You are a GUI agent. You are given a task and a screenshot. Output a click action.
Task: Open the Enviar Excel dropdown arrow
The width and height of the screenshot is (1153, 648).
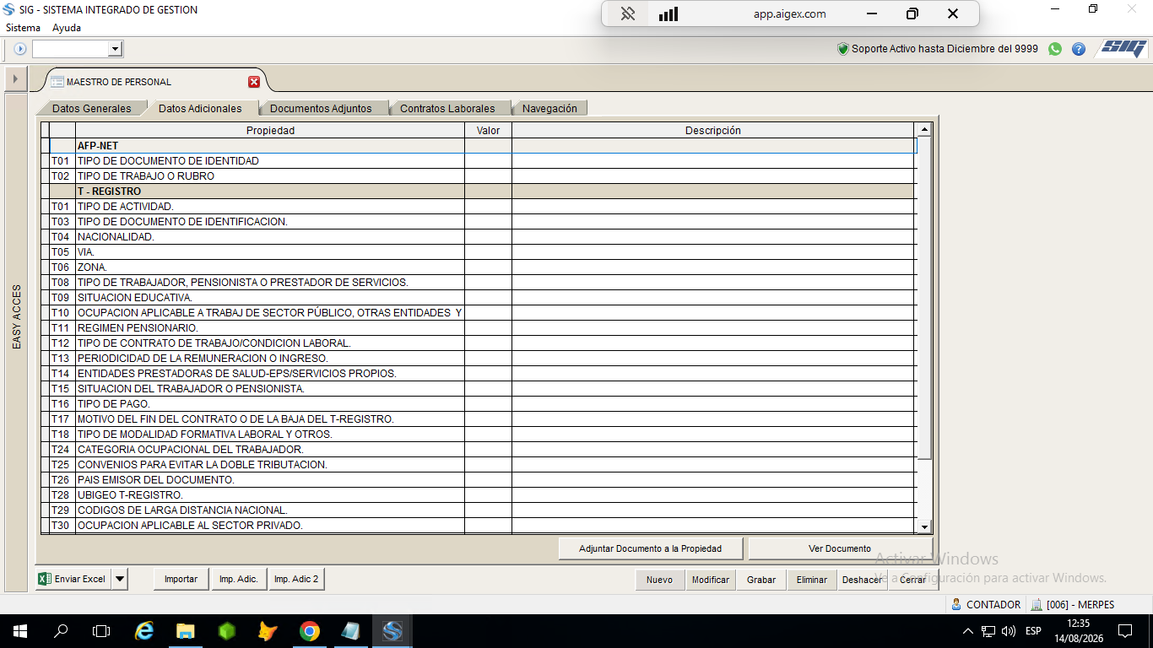[x=120, y=579]
